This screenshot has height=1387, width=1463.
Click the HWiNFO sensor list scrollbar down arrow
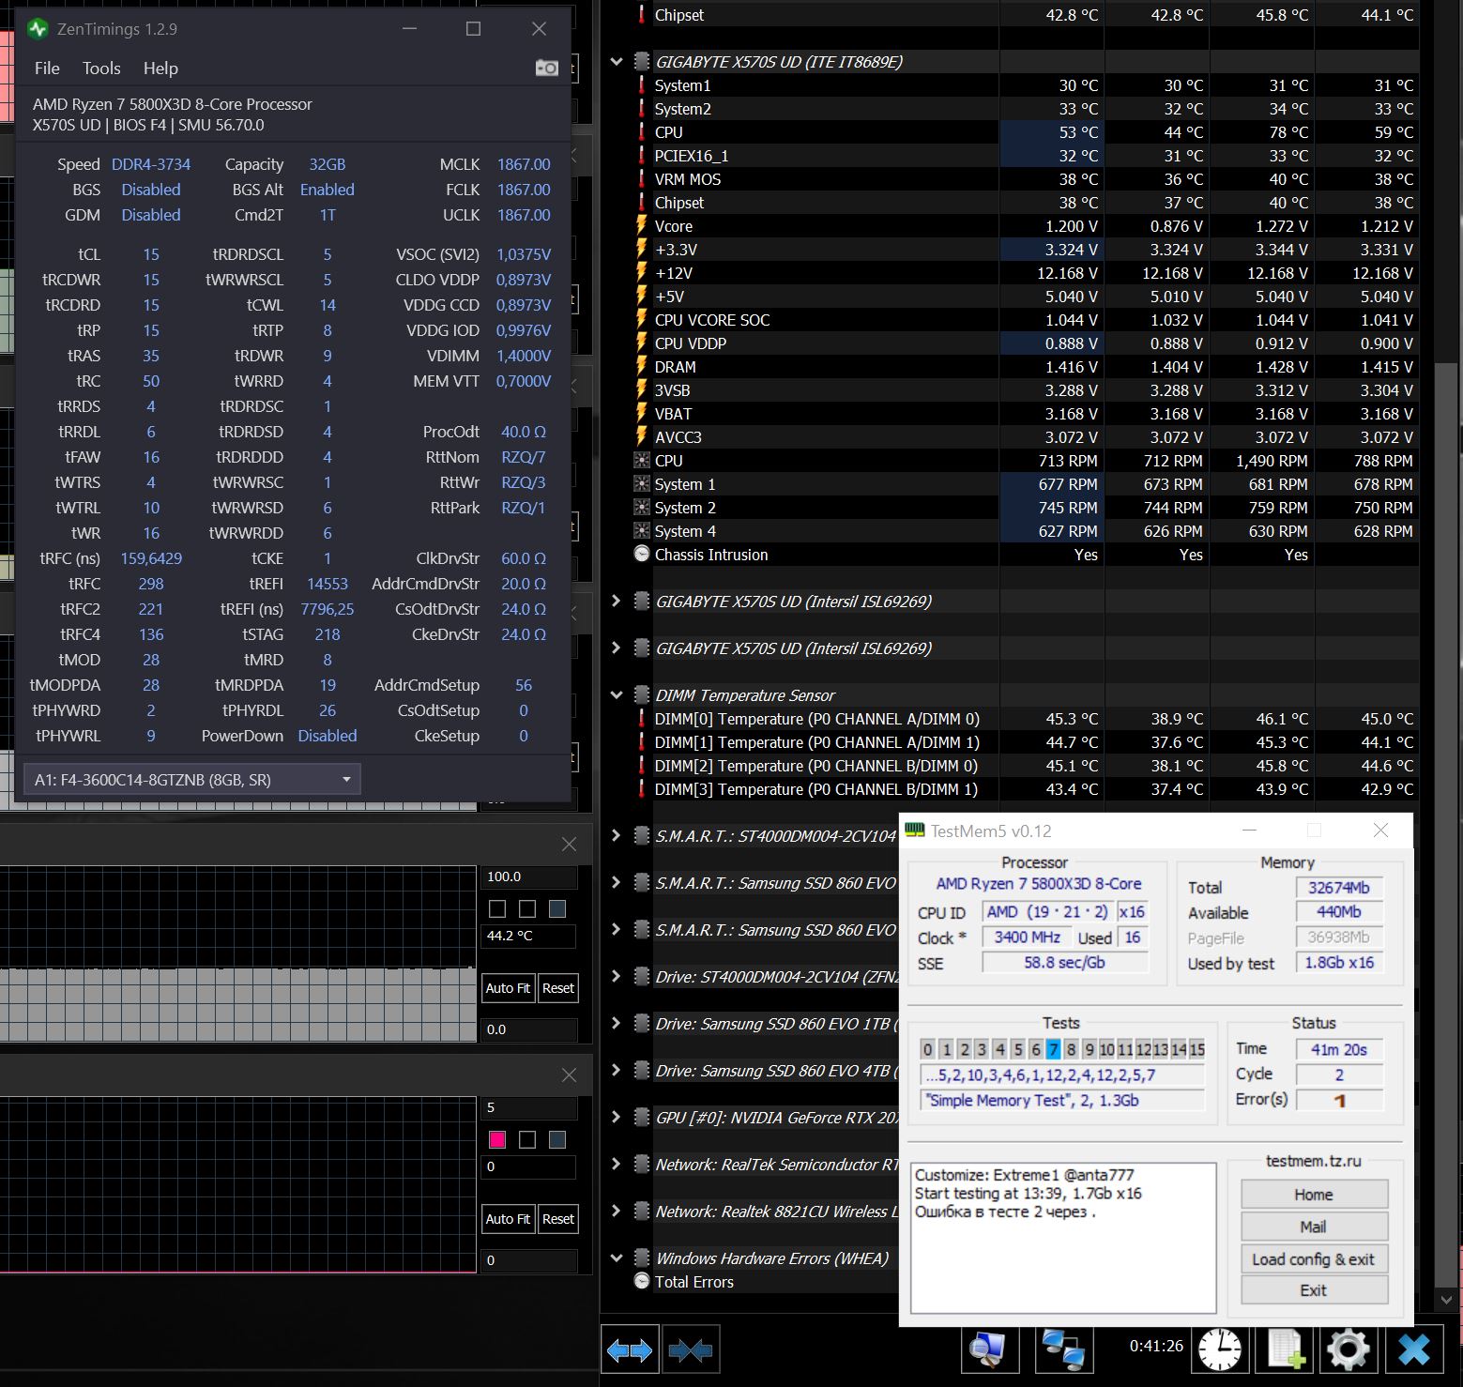click(x=1446, y=1301)
